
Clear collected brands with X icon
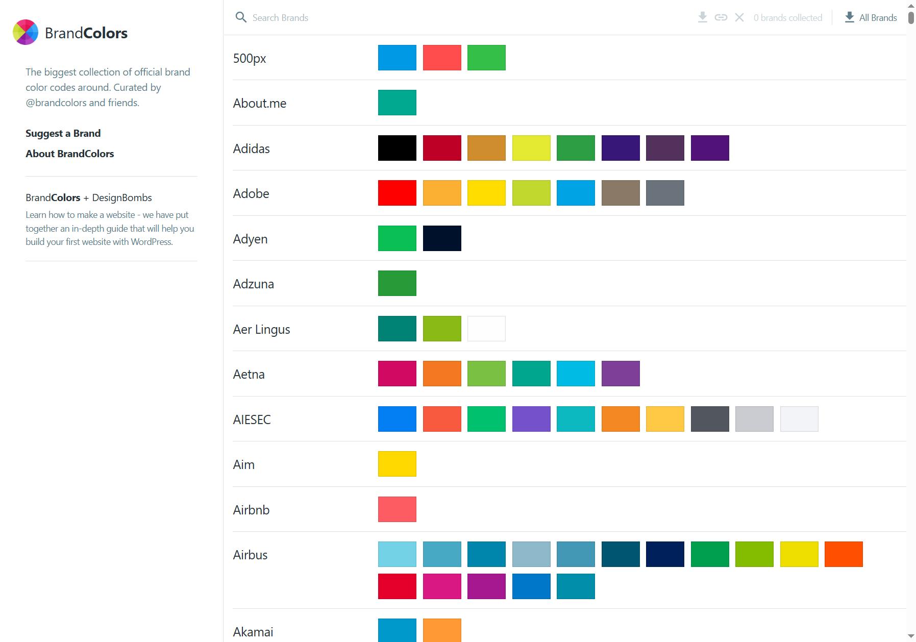(x=739, y=17)
